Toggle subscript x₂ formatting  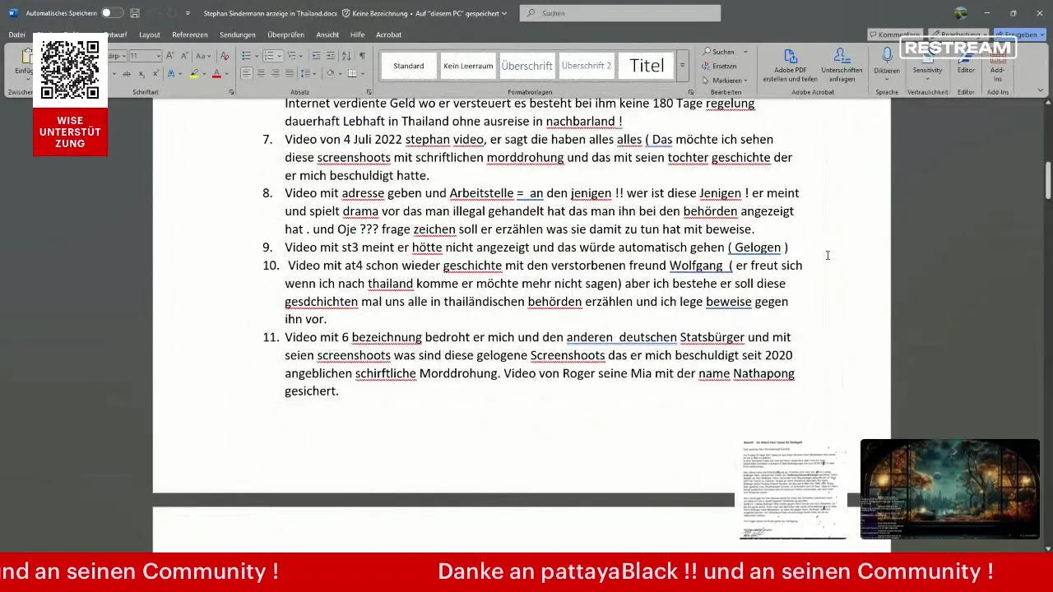(x=141, y=73)
